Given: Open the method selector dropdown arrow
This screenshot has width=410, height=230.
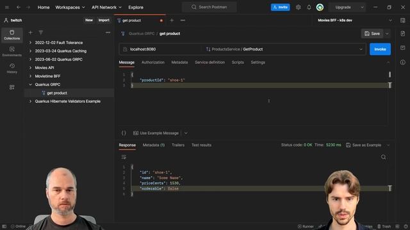Looking at the screenshot, I should point(361,49).
